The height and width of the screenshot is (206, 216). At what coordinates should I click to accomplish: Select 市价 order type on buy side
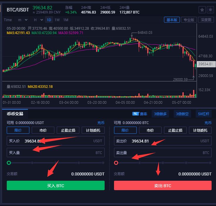[x=43, y=130]
